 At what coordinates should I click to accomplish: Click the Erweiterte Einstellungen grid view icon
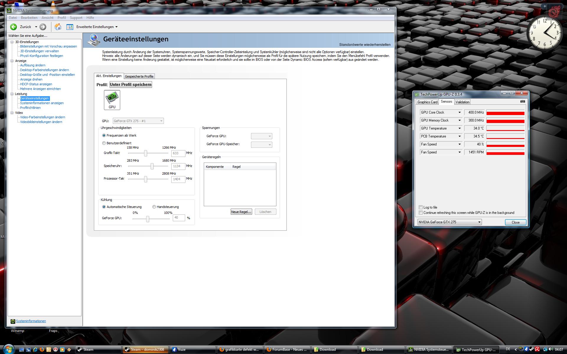(70, 27)
